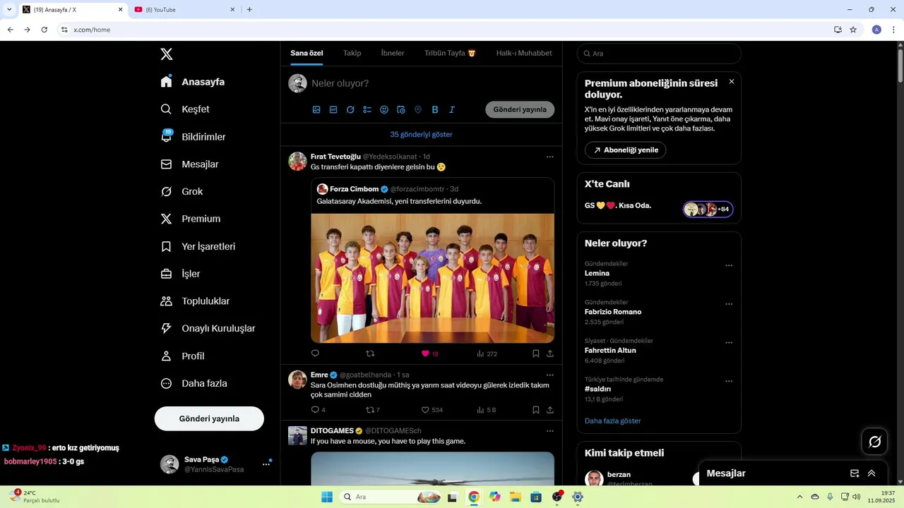
Task: Open Onaylı Kuruluşlar page
Action: (x=208, y=329)
